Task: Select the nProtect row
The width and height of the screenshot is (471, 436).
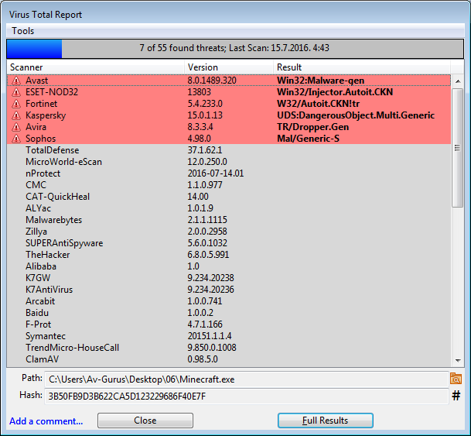Action: (229, 173)
